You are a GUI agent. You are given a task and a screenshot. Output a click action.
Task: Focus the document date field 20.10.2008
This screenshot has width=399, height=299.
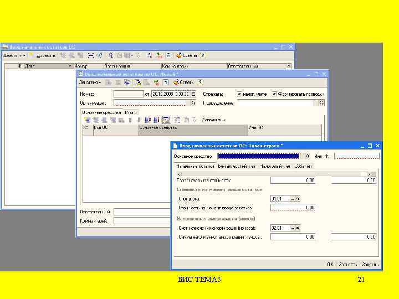[171, 94]
